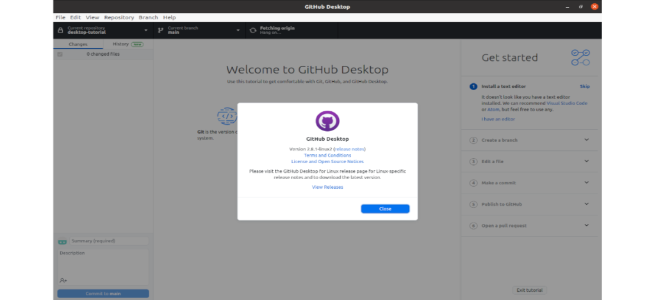Image resolution: width=656 pixels, height=300 pixels.
Task: Click step 5 number circle
Action: click(x=473, y=204)
